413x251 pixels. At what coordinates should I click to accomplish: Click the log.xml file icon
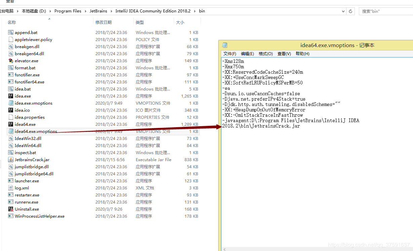[11, 188]
